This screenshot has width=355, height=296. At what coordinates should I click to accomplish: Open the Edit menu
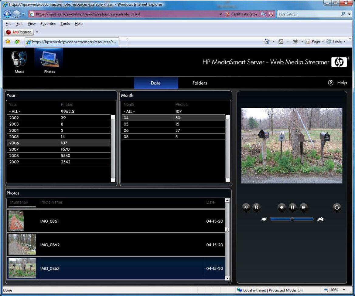(19, 24)
